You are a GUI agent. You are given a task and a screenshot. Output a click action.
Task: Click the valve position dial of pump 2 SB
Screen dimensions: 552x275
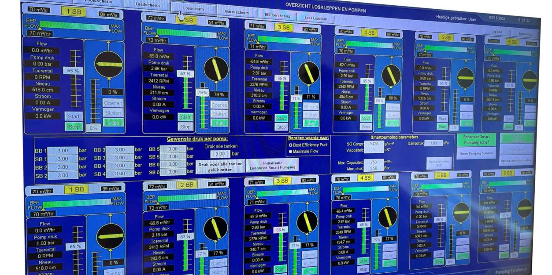[216, 69]
